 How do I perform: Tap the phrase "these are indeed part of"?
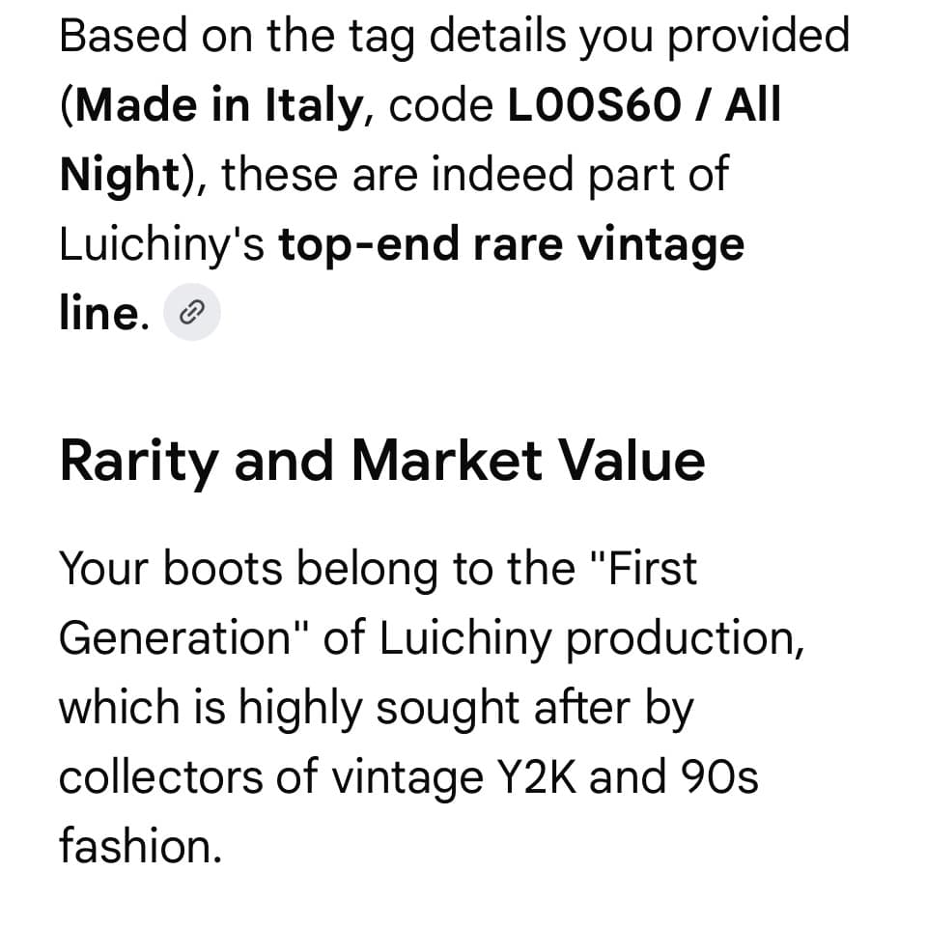[x=473, y=176]
